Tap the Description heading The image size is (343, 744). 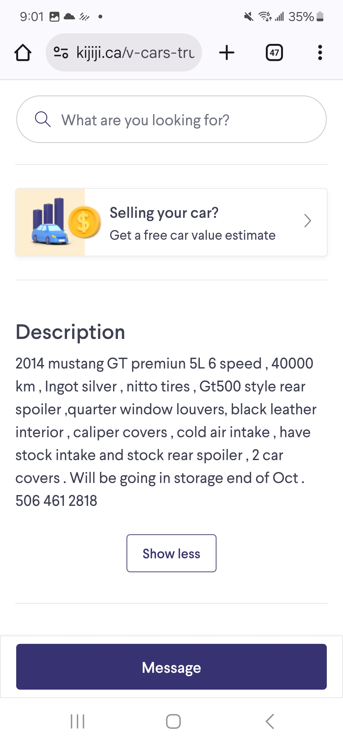(x=71, y=332)
